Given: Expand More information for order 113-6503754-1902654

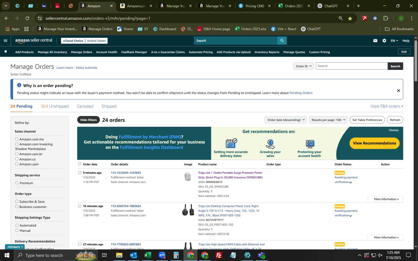Looking at the screenshot, I should click(x=385, y=237).
